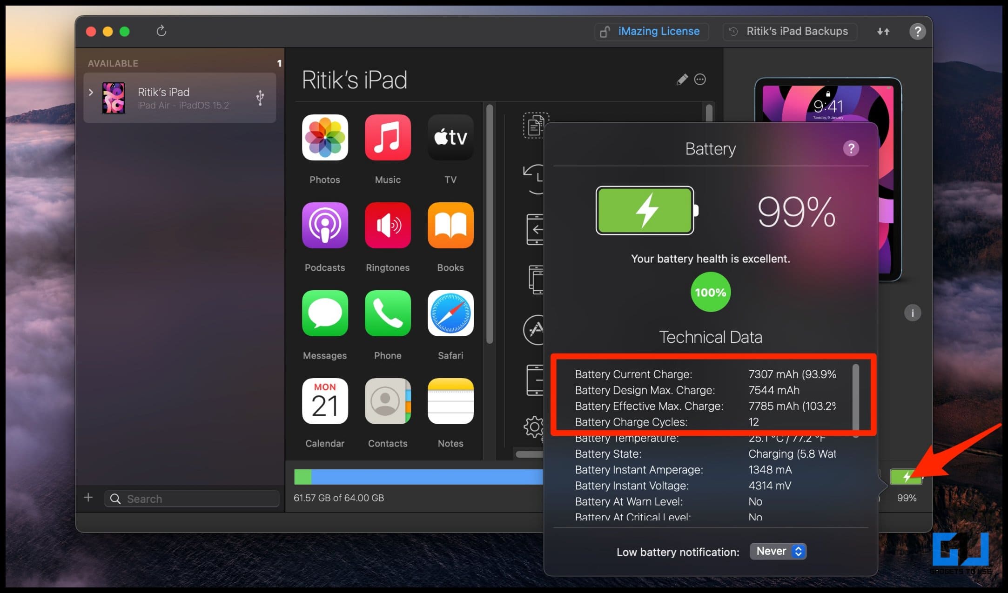
Task: Open the Messages app icon
Action: (325, 313)
